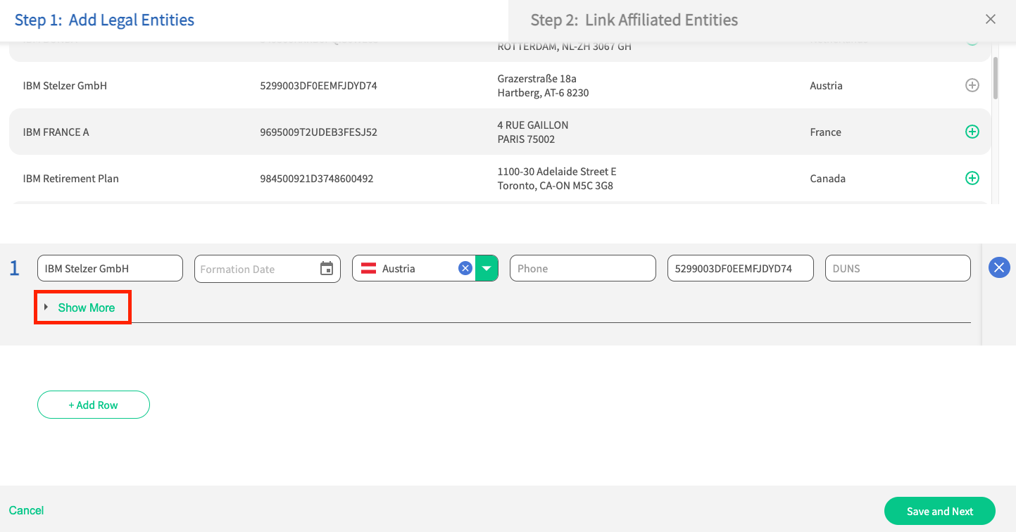Click LEI 984500921D3748600492 in list
This screenshot has height=532, width=1016.
coord(316,179)
